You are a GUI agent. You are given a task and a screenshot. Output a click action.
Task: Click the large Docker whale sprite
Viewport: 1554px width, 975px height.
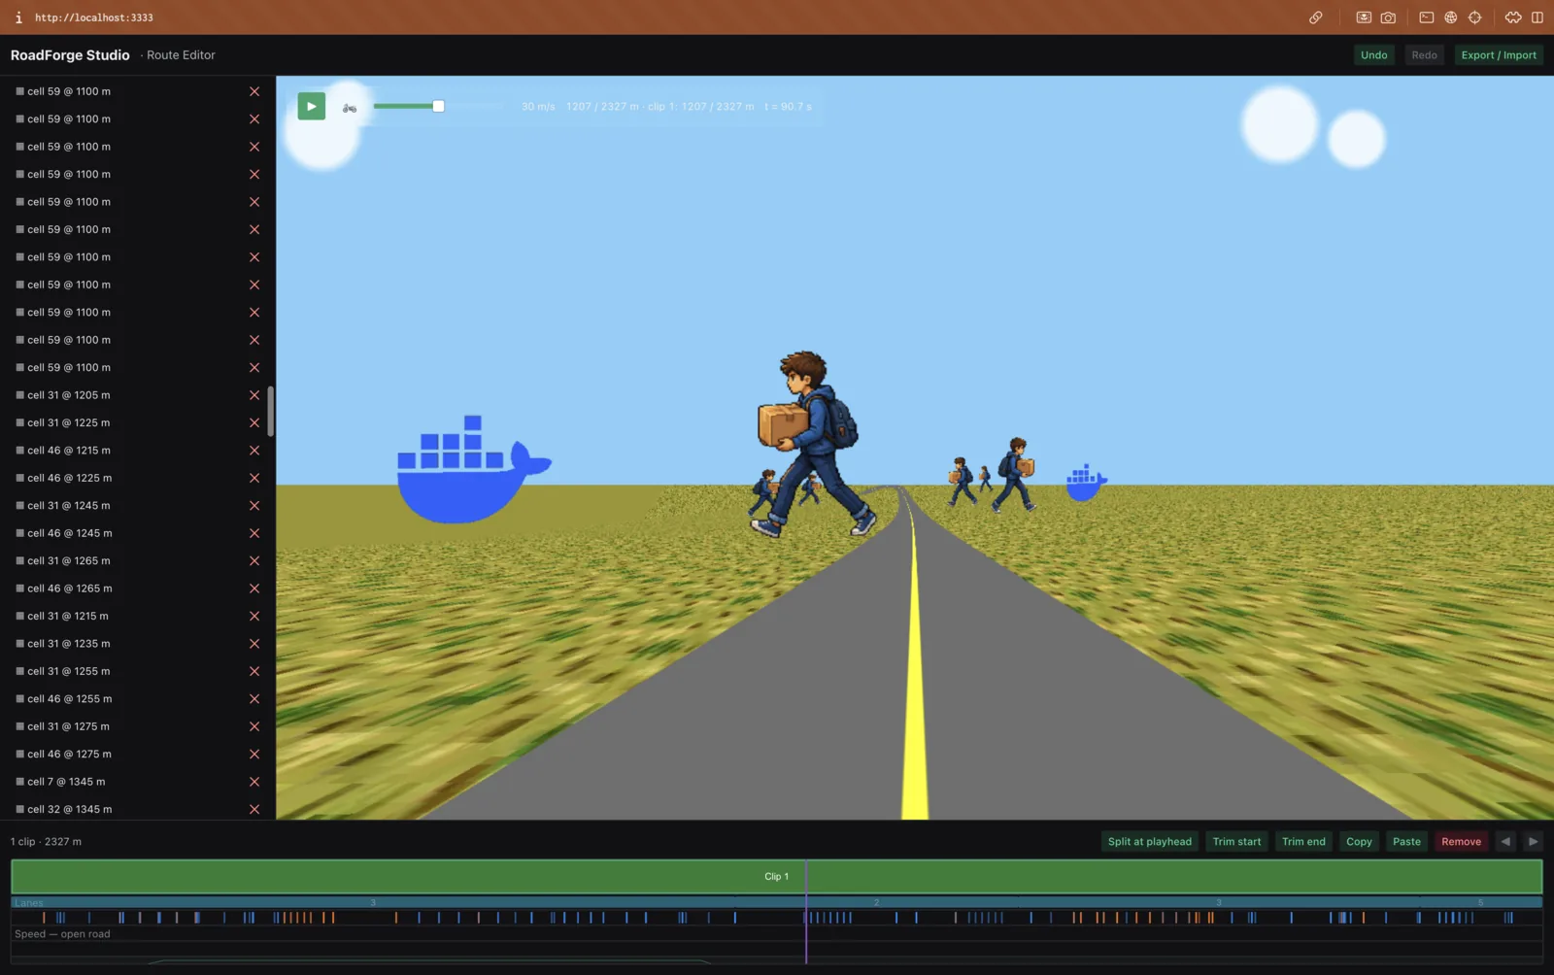(x=473, y=470)
